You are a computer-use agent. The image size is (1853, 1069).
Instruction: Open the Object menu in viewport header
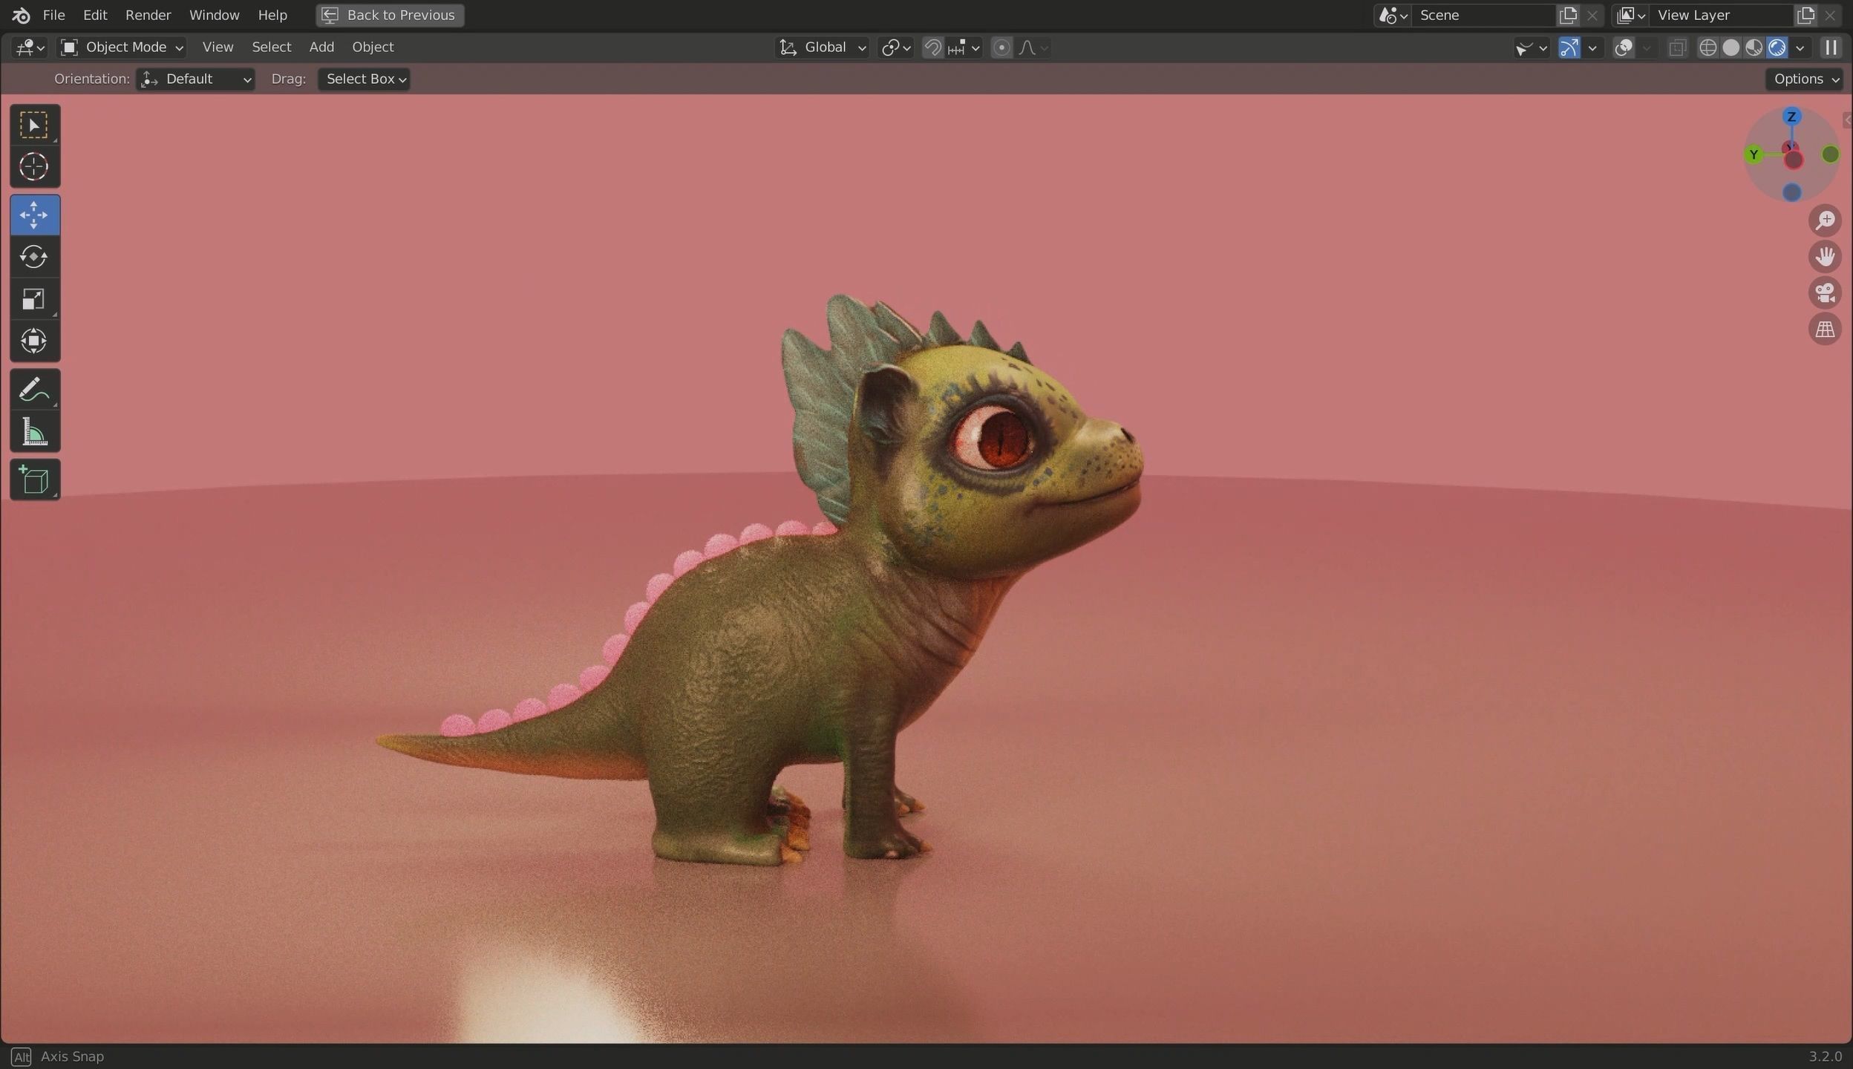[373, 48]
